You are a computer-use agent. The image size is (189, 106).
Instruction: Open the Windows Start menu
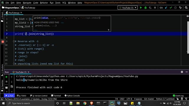coord(3,103)
